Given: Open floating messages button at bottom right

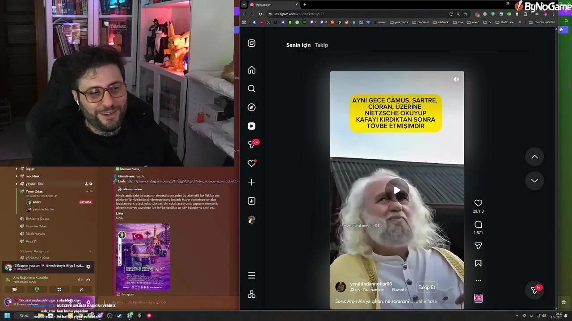Looking at the screenshot, I should tap(534, 290).
